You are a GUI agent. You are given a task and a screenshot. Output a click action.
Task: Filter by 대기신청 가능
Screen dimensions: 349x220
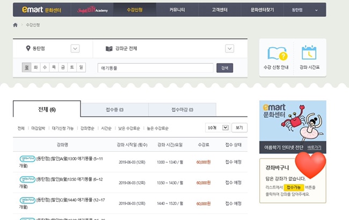63,128
